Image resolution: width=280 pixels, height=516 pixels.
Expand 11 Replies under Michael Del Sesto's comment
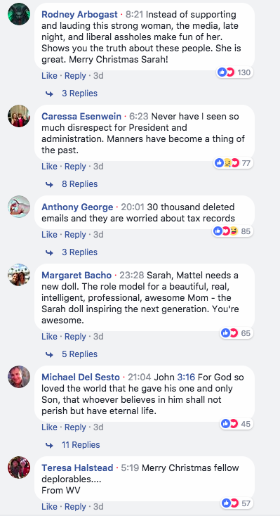click(x=81, y=445)
